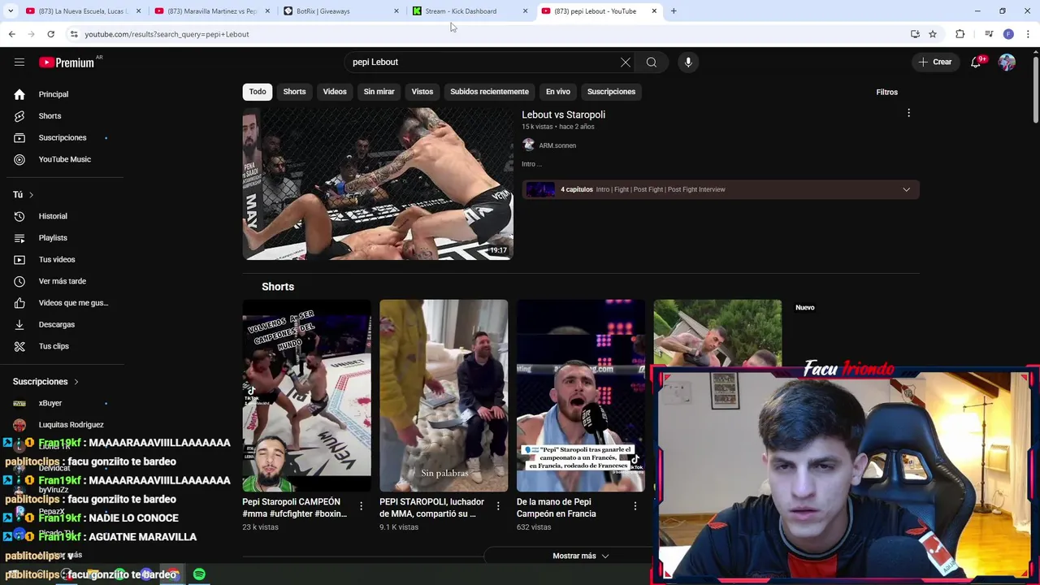This screenshot has width=1040, height=585.
Task: Open the ARM.sonnen channel link
Action: coord(557,145)
